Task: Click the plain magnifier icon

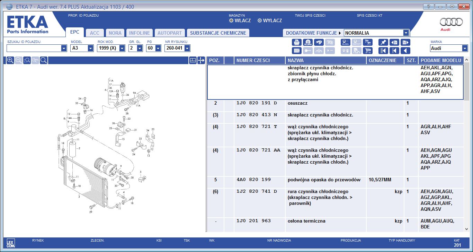Action: tap(44, 60)
